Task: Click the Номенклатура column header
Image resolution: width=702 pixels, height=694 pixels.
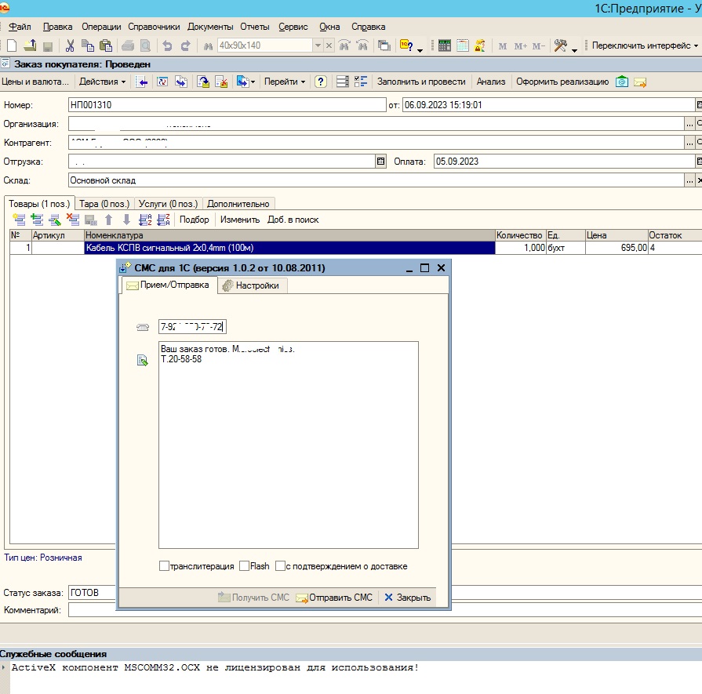Action: pyautogui.click(x=289, y=235)
